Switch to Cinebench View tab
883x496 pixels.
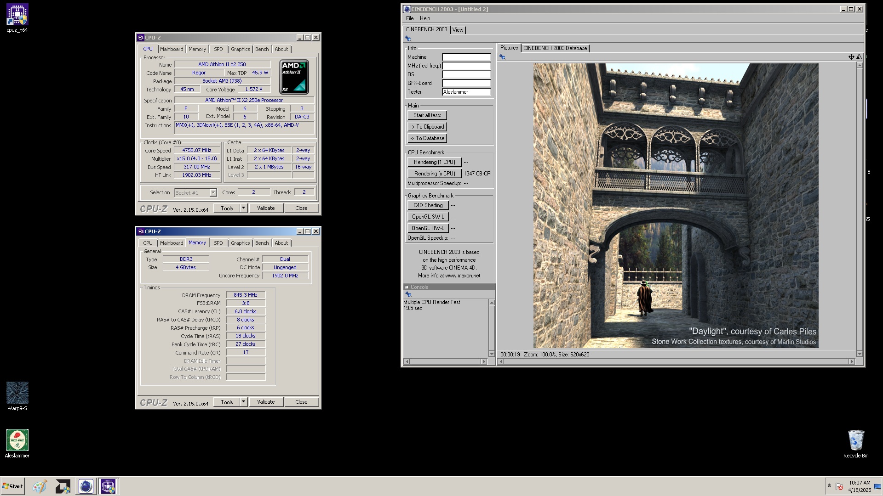(458, 30)
